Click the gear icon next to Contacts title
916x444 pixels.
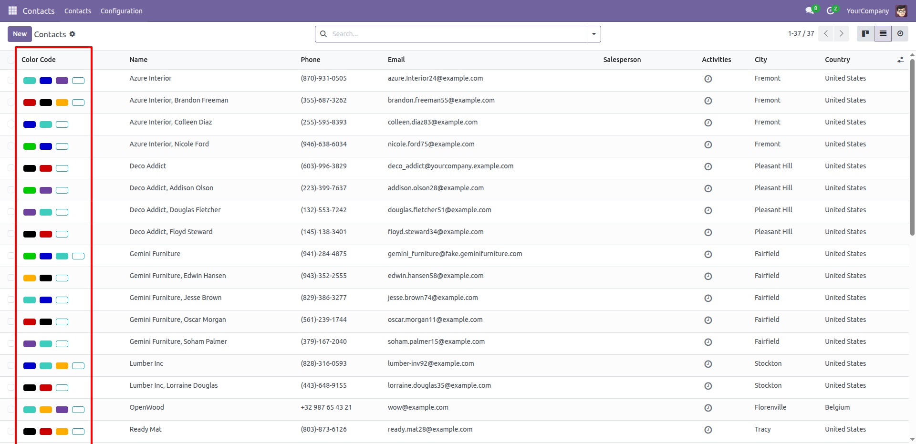[x=73, y=34]
